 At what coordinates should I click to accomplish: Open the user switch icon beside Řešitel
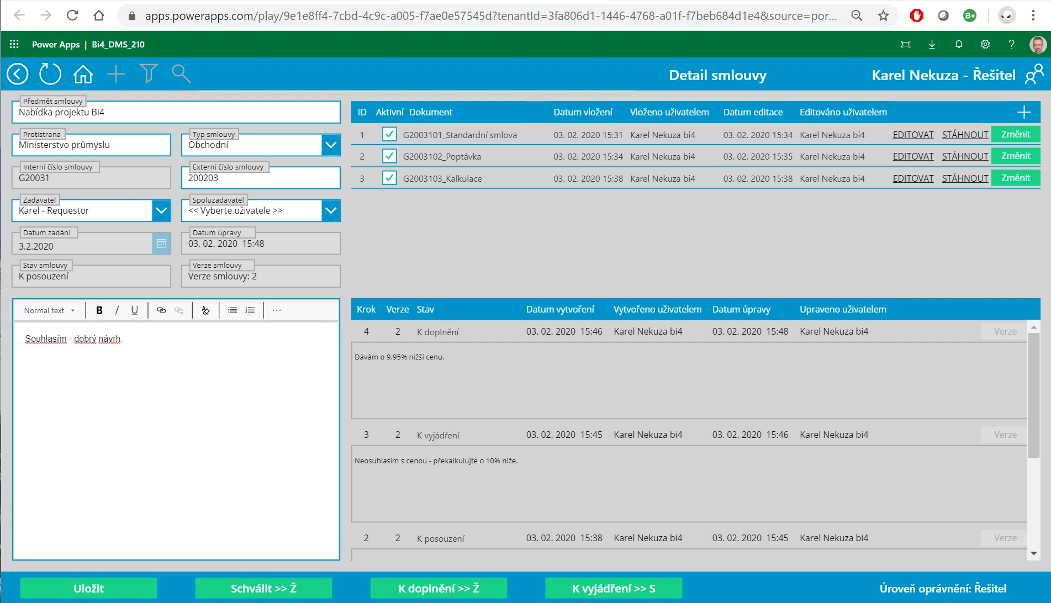[1034, 75]
